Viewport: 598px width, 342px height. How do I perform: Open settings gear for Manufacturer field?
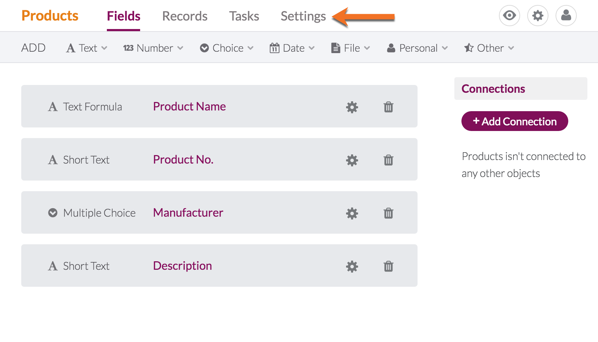click(x=352, y=213)
